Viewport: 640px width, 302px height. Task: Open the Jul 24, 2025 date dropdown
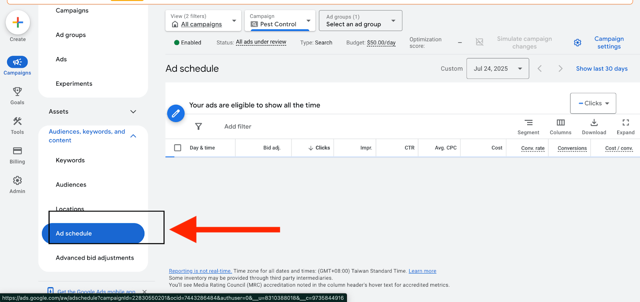point(498,68)
